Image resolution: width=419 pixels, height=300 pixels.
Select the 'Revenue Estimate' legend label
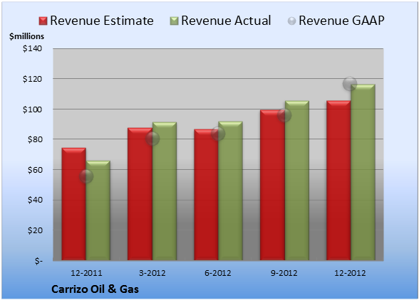pos(102,21)
